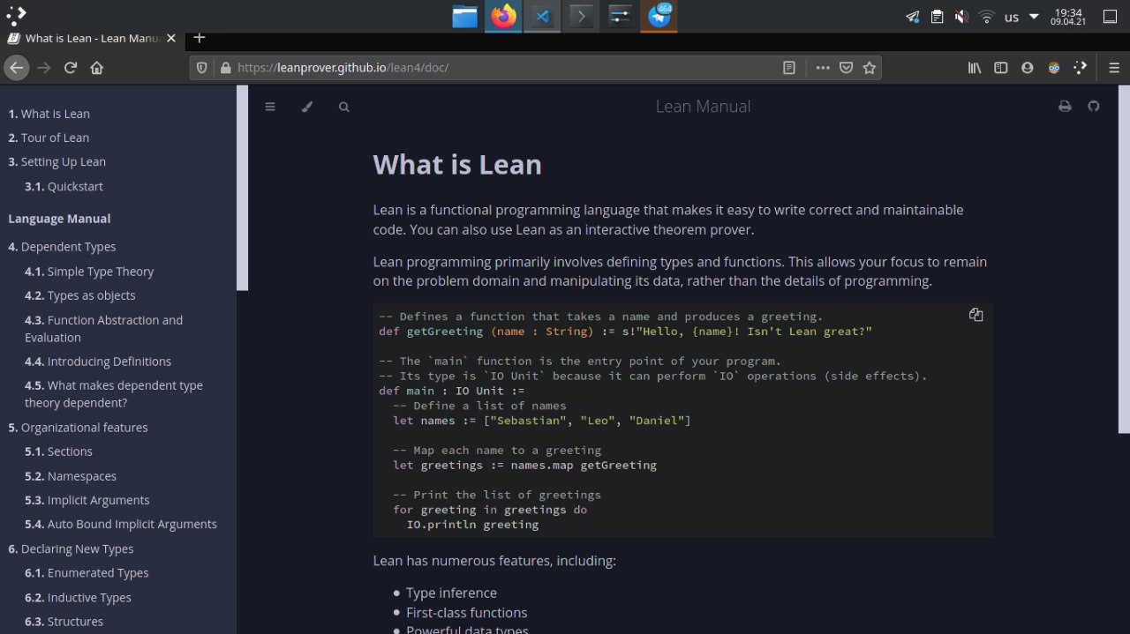Open '3. Setting Up Lean' chapter
The image size is (1130, 634).
(56, 161)
